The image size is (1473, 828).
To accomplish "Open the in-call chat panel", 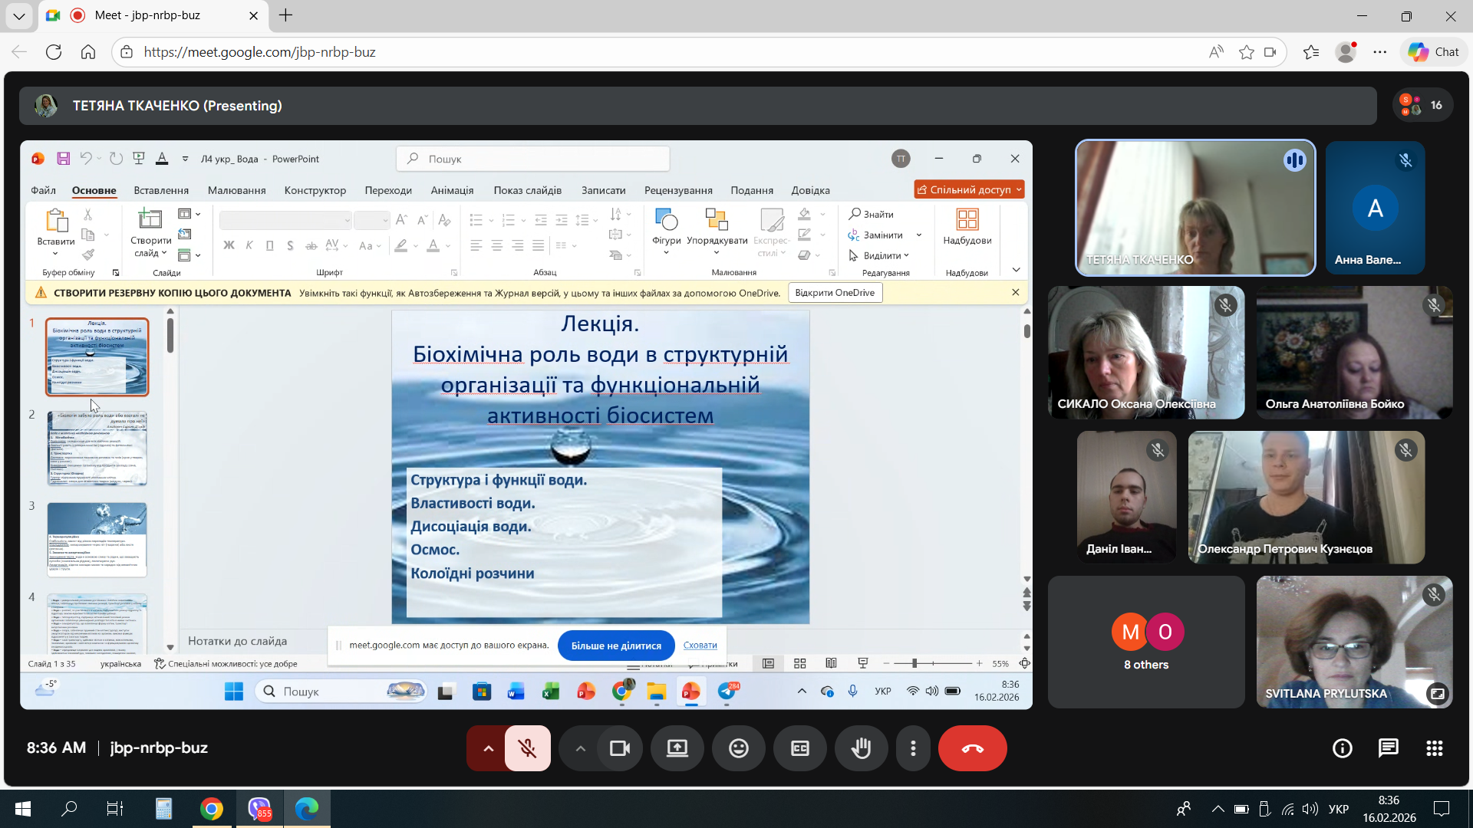I will (1388, 748).
